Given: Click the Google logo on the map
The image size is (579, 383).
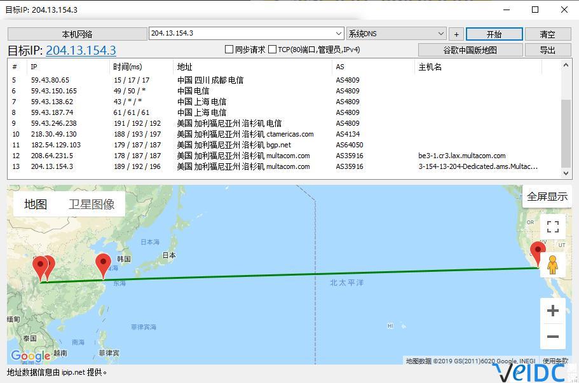Looking at the screenshot, I should coord(29,356).
